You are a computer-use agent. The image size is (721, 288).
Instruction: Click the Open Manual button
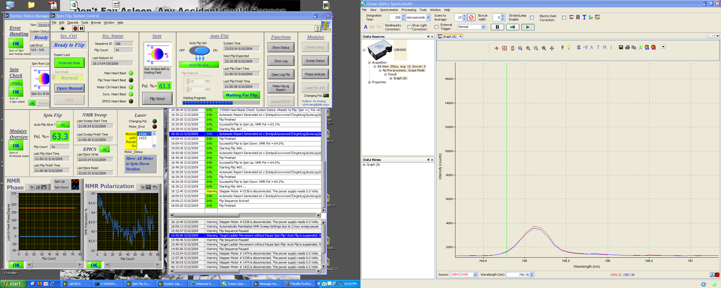tap(70, 88)
